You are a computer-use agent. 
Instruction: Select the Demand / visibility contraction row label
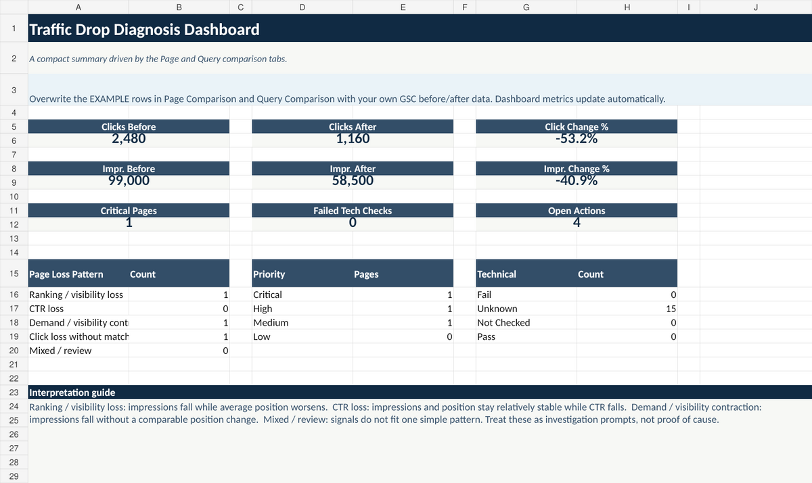point(78,323)
